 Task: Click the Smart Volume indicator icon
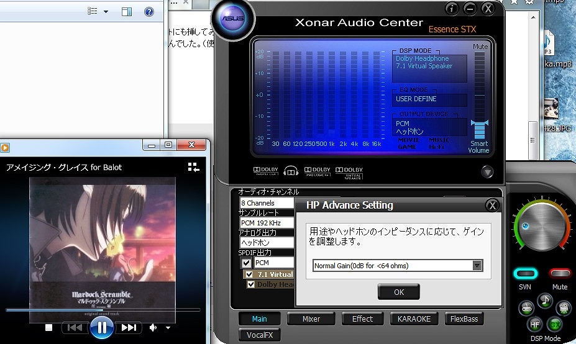click(x=480, y=130)
